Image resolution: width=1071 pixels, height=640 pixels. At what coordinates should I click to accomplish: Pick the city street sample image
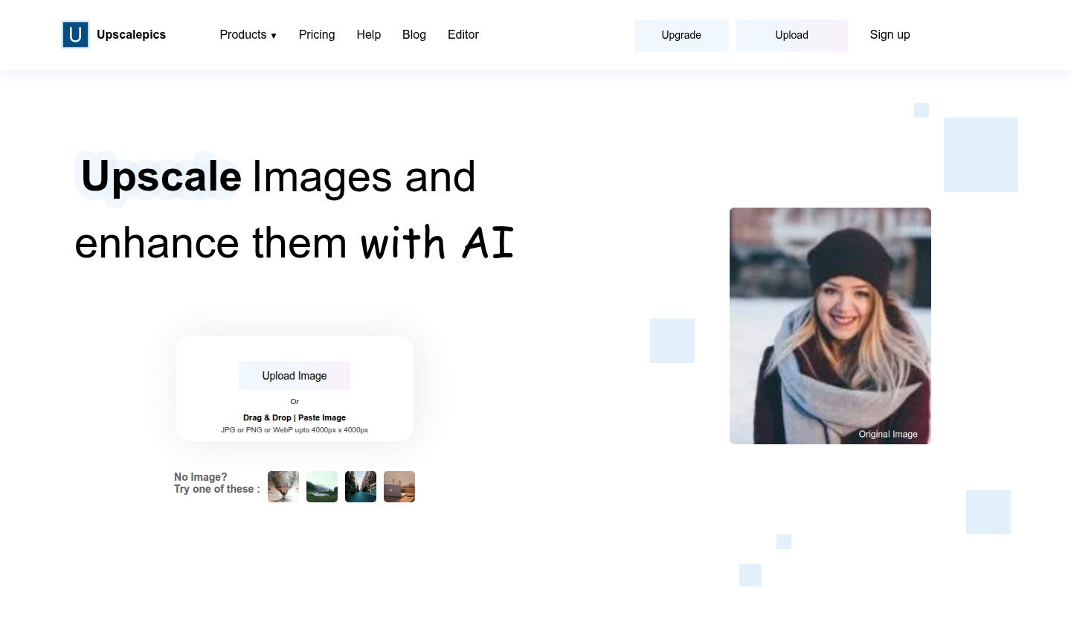tap(361, 487)
